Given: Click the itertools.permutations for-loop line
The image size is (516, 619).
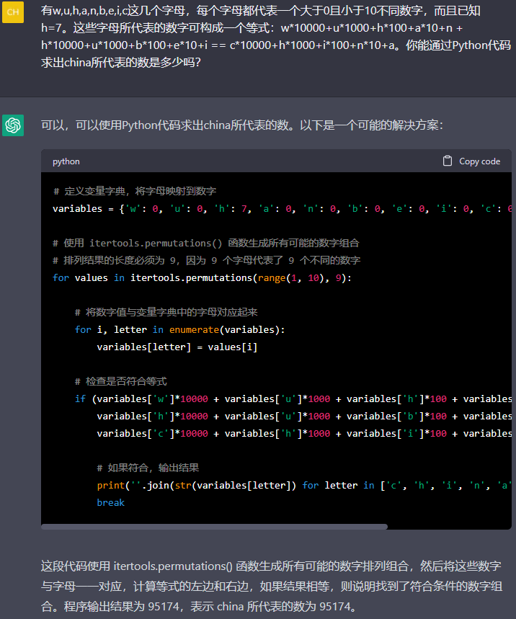Looking at the screenshot, I should 202,277.
